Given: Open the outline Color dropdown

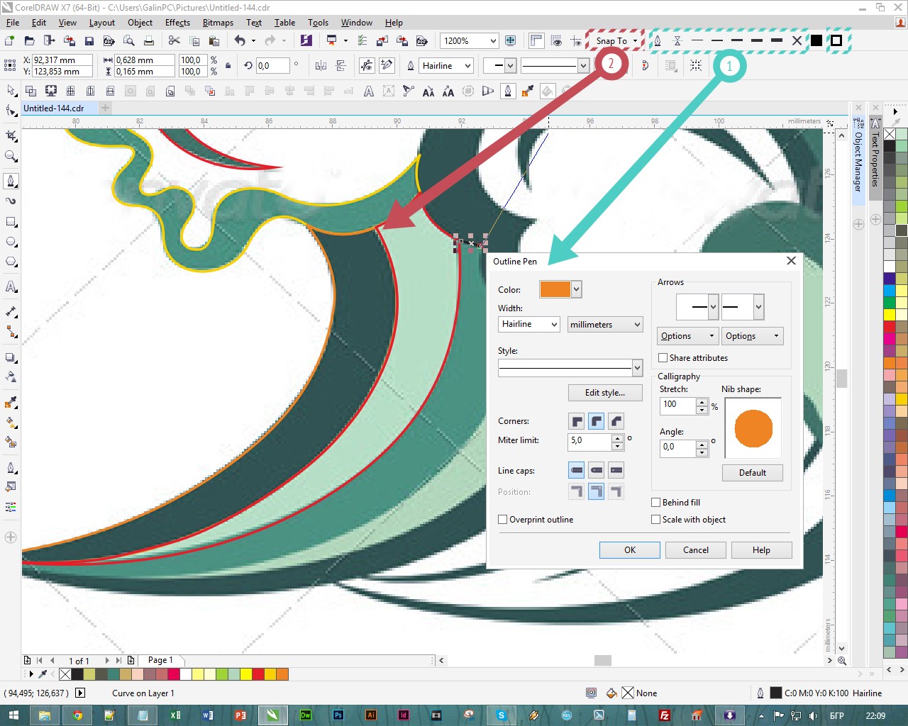Looking at the screenshot, I should pyautogui.click(x=577, y=289).
